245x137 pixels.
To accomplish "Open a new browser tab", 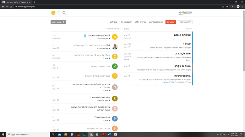I will [x=34, y=2].
